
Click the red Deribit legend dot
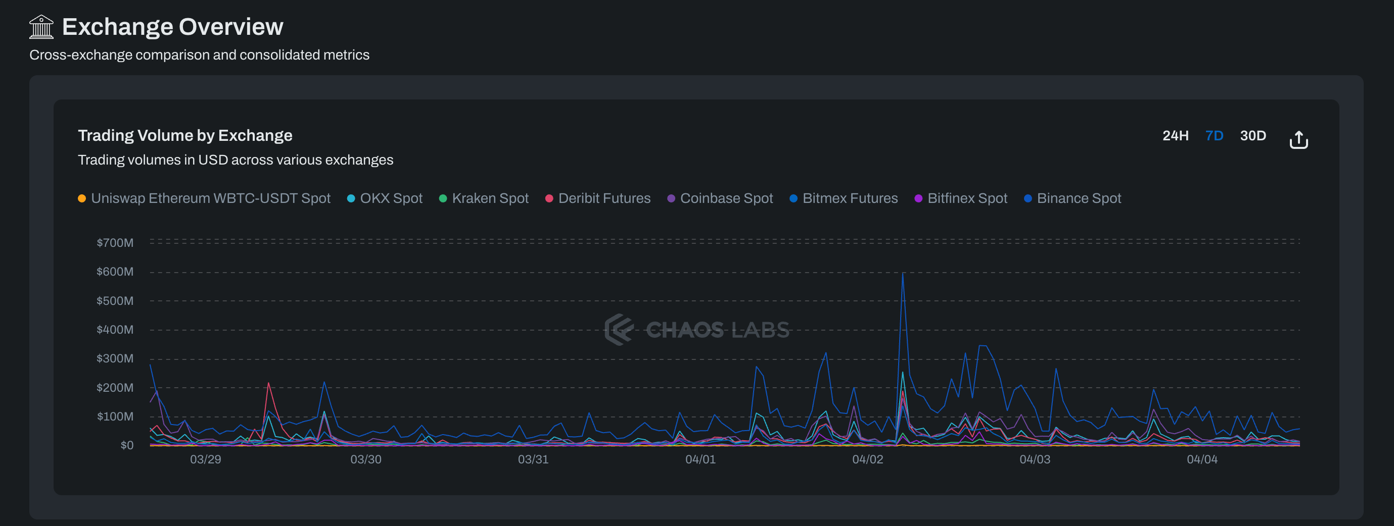tap(549, 198)
